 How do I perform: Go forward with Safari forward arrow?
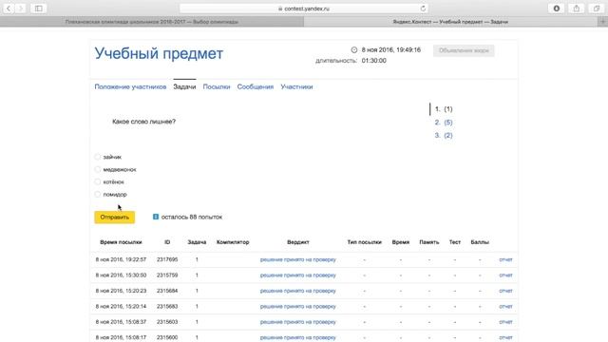pos(21,9)
